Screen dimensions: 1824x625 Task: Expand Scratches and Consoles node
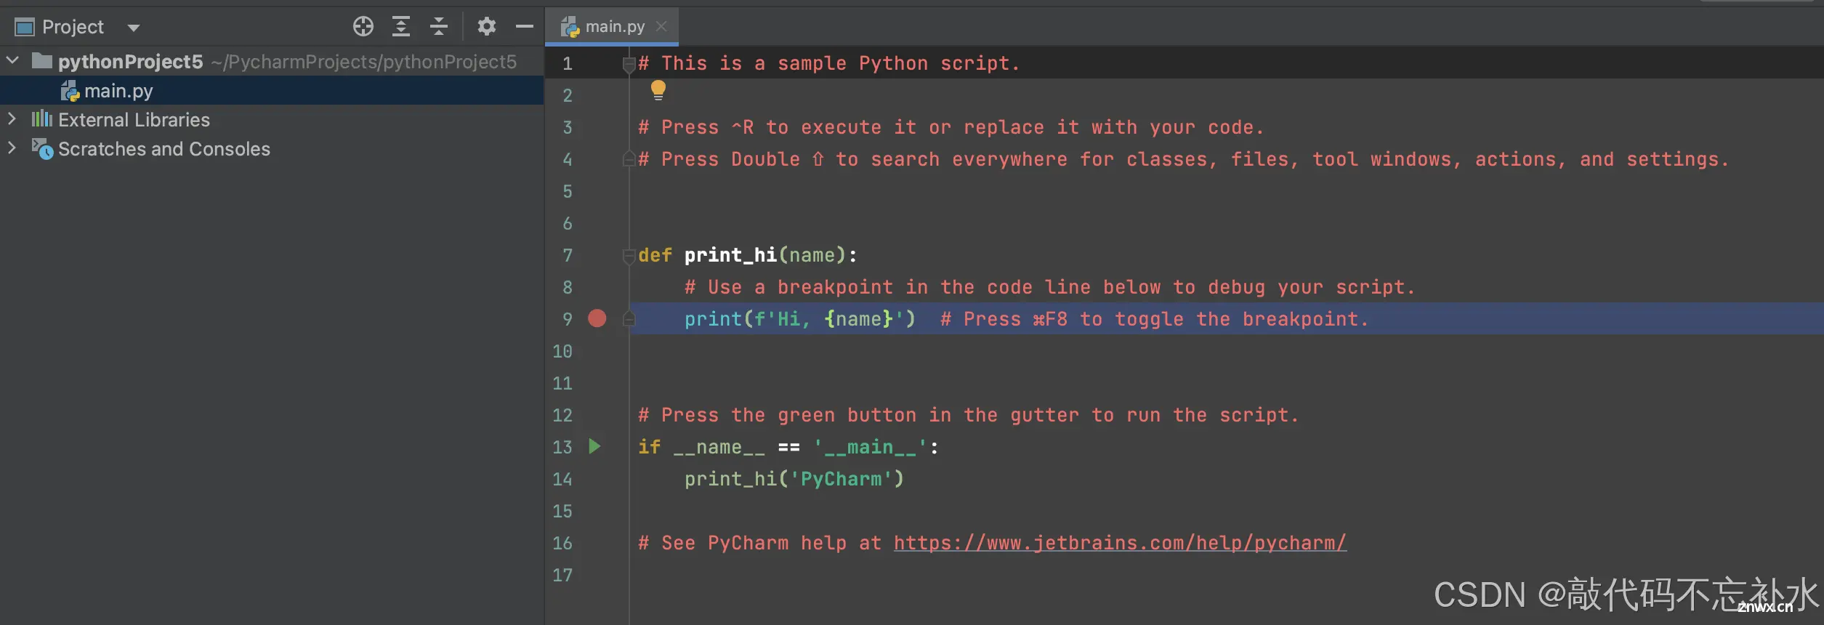click(x=12, y=148)
